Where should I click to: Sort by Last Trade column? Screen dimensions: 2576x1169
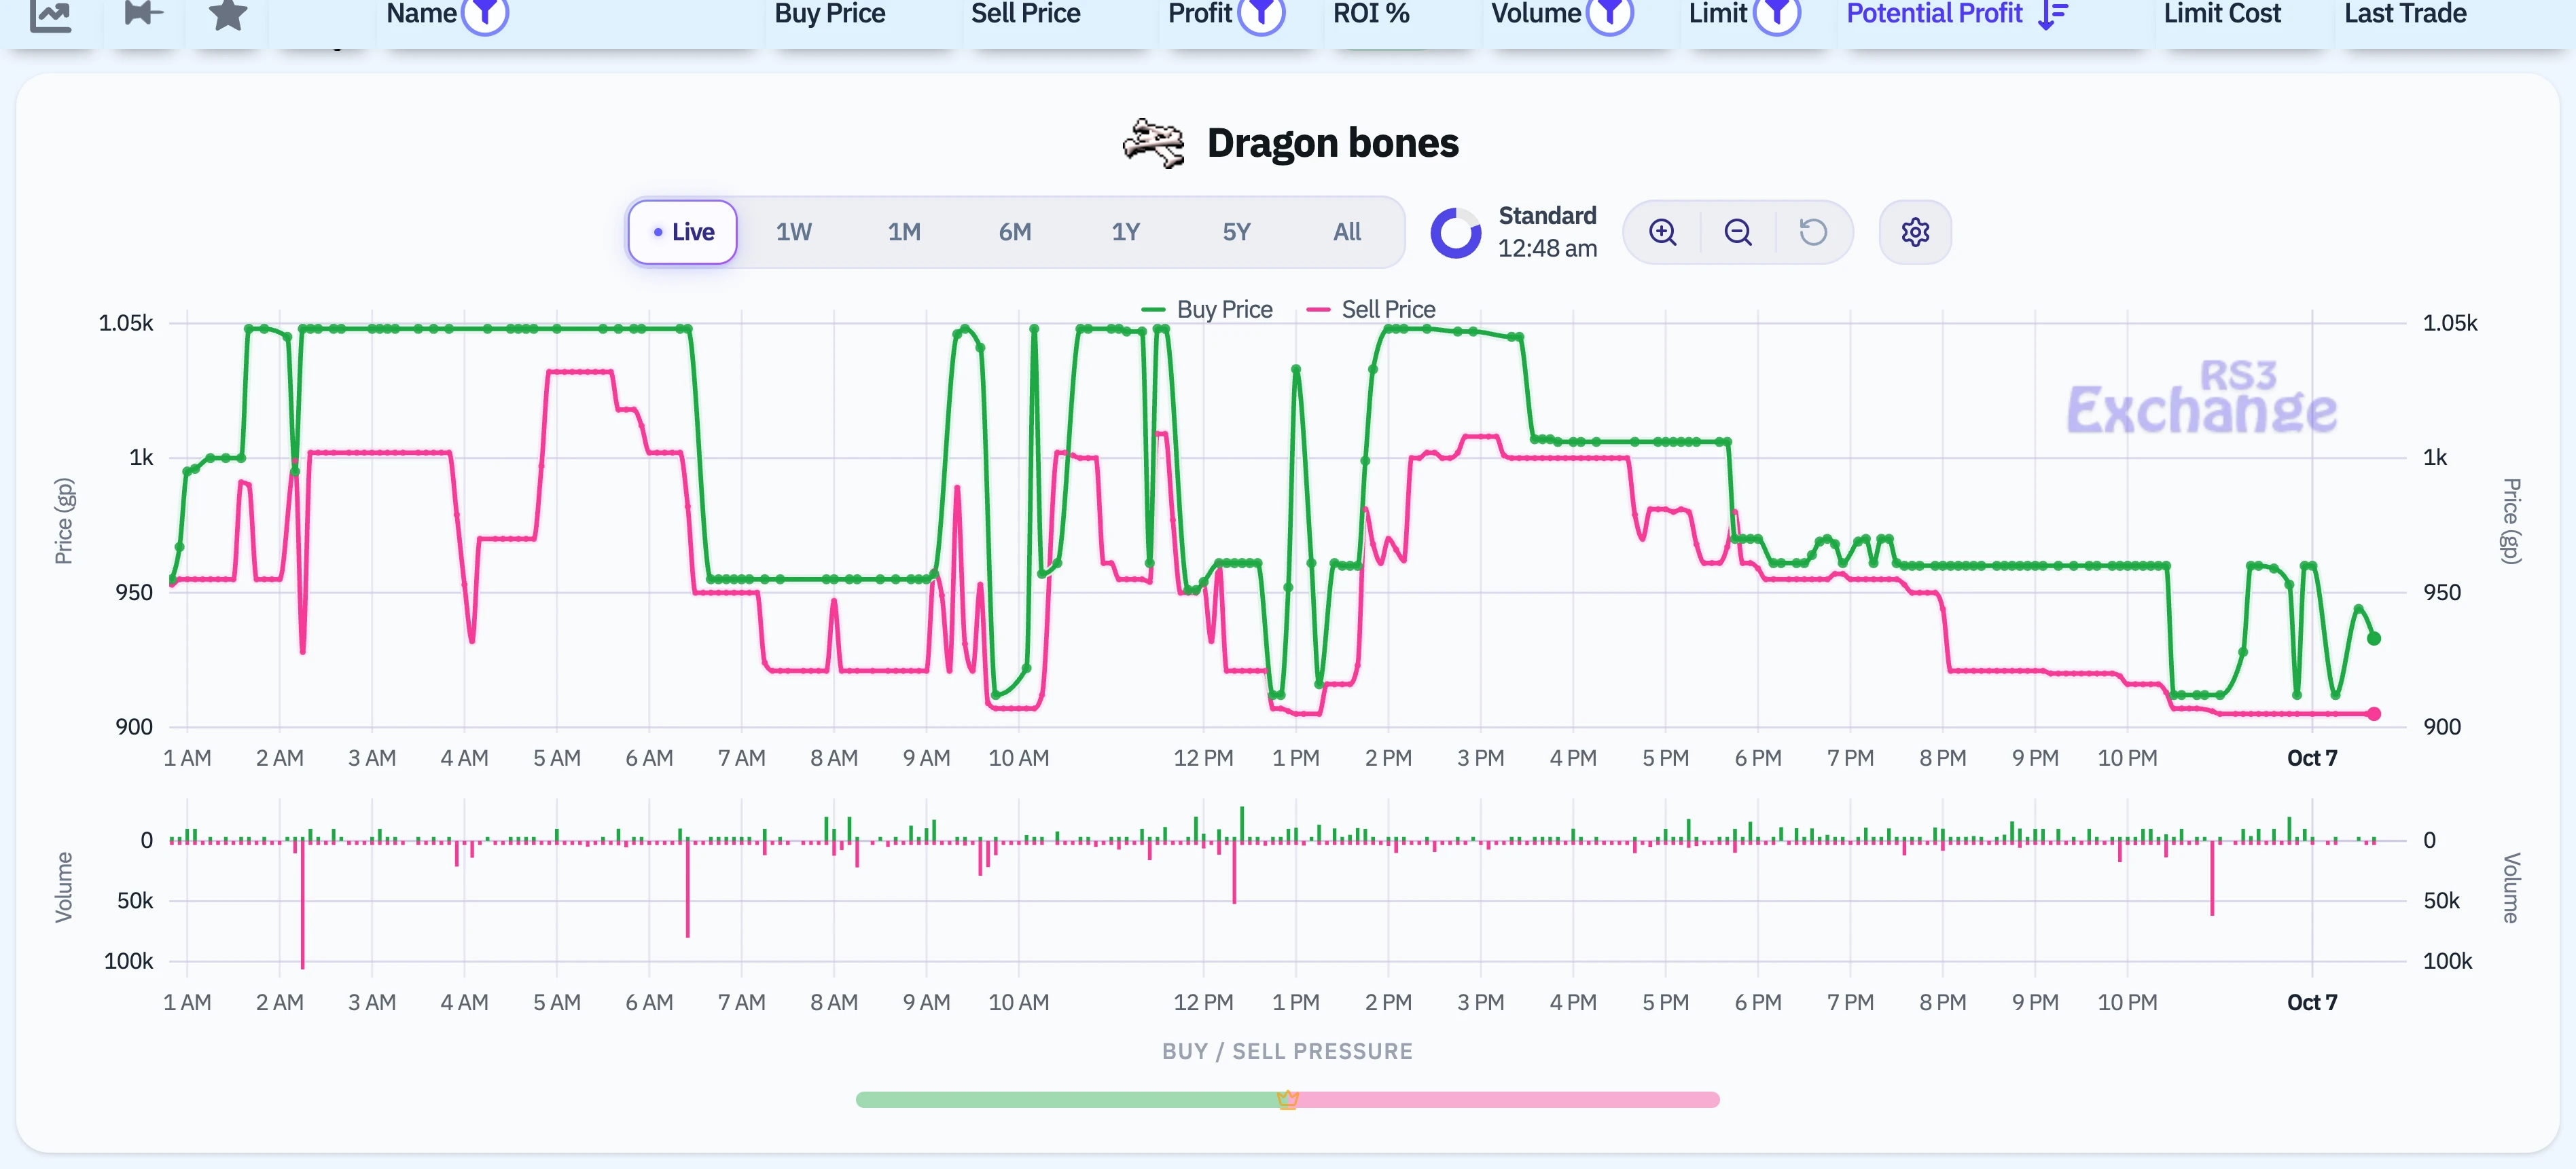pos(2405,13)
